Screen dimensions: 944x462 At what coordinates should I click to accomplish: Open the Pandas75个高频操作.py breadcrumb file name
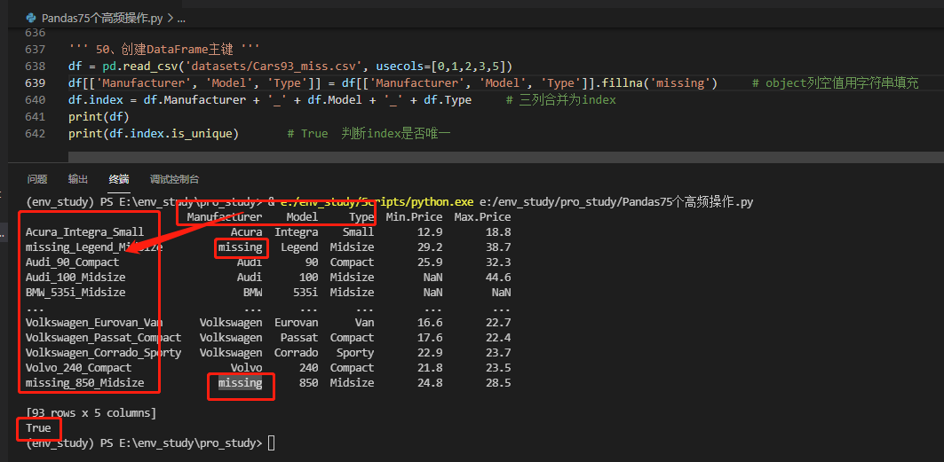102,18
